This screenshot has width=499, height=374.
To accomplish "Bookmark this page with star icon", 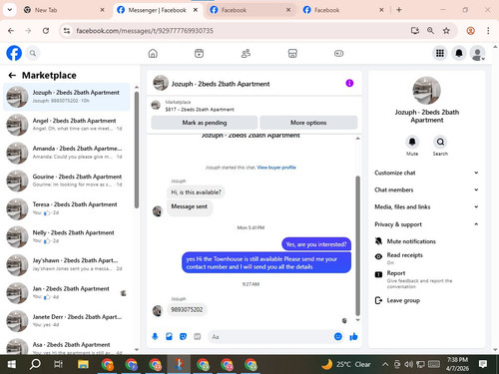I will pos(446,31).
